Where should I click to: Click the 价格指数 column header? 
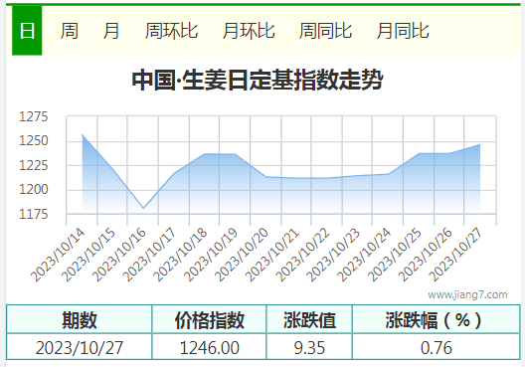209,319
